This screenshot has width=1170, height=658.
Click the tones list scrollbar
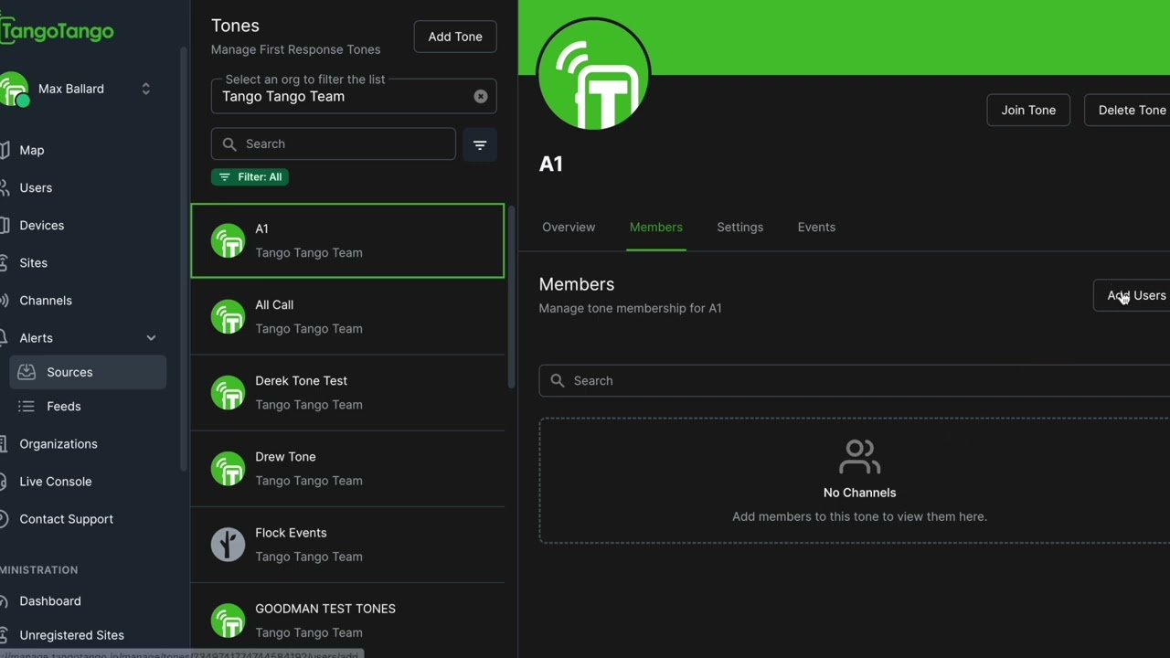(x=512, y=297)
